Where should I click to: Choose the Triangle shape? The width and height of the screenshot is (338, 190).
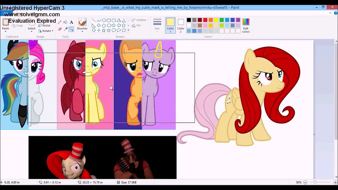coord(124,21)
